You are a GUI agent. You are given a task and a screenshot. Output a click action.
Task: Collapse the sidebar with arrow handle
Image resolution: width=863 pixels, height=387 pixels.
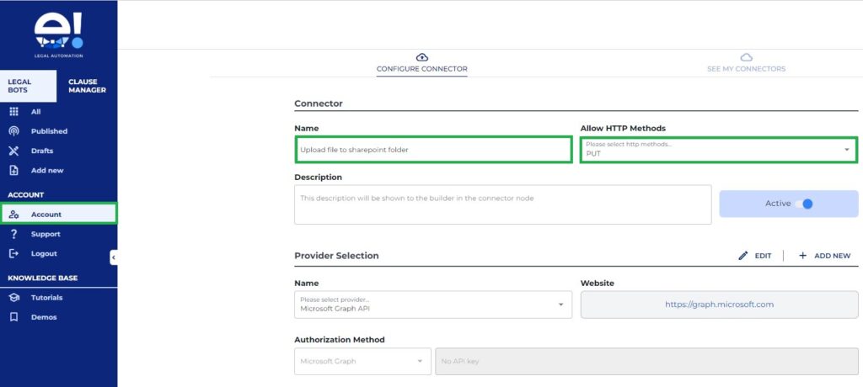114,257
